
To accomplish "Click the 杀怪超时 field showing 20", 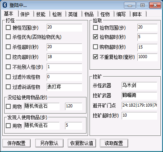I will point(64,47).
